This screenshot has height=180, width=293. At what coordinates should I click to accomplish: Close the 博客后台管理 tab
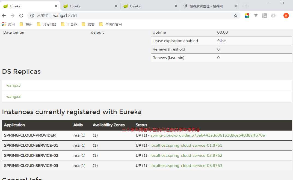coord(236,6)
